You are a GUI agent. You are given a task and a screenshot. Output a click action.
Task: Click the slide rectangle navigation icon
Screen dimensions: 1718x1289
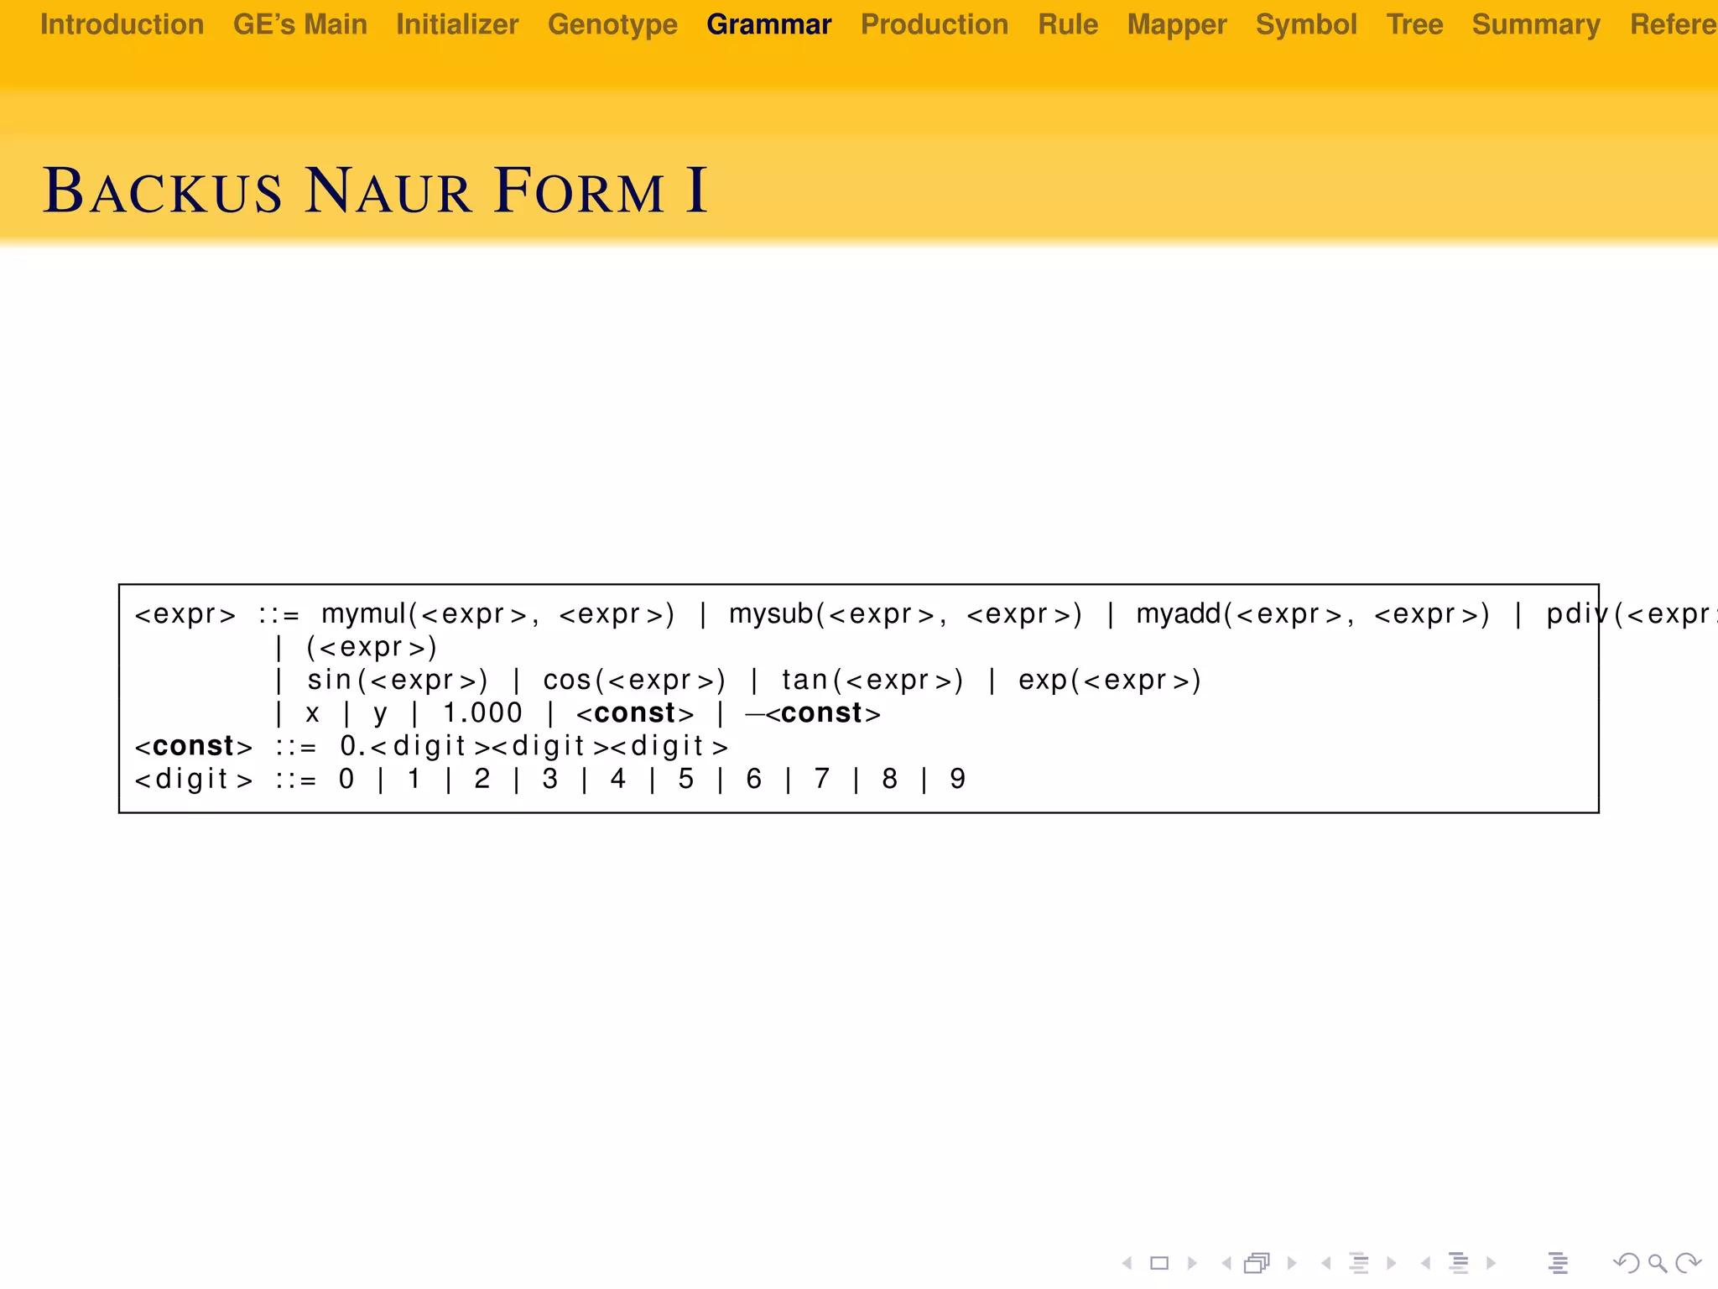click(x=1159, y=1263)
